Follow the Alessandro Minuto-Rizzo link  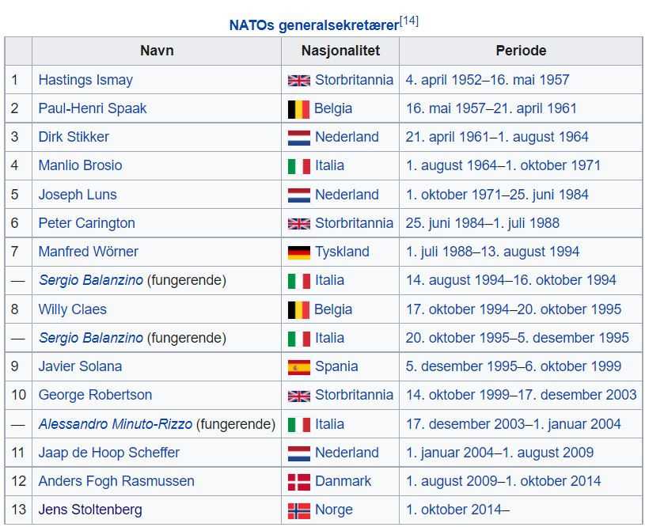pos(116,424)
